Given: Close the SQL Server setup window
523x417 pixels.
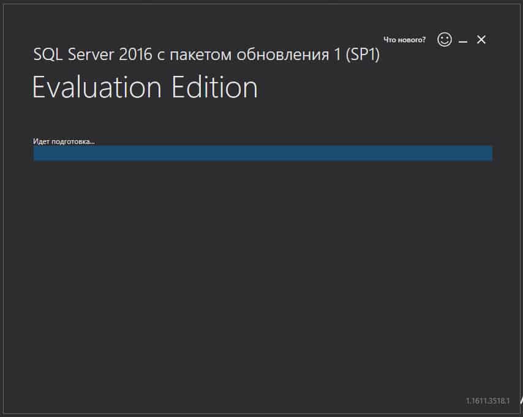Looking at the screenshot, I should point(481,39).
